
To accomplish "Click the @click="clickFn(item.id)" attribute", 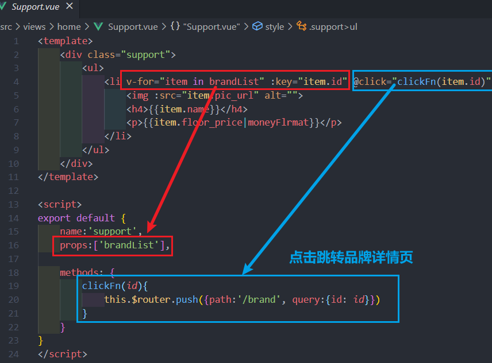I will point(422,81).
